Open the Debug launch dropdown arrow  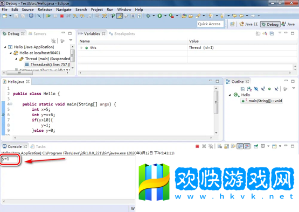pos(154,16)
